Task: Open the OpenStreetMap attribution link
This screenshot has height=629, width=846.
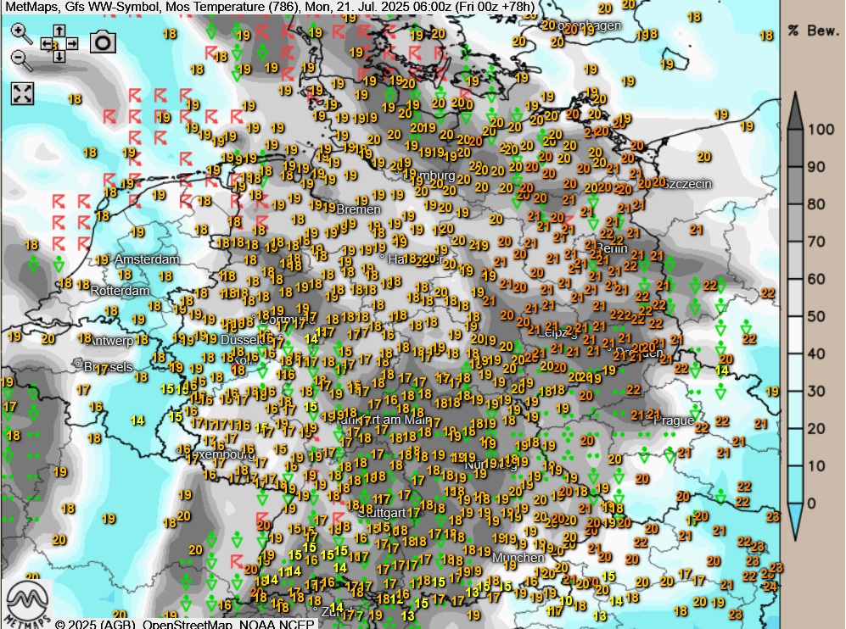Action: (188, 625)
